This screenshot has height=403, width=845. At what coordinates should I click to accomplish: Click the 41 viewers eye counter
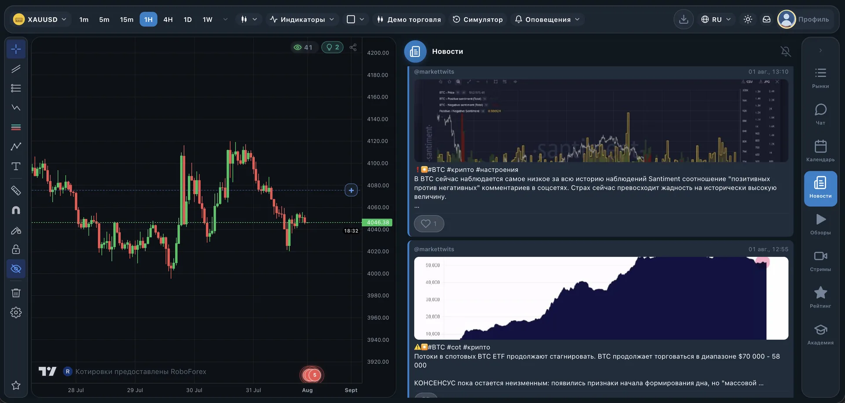click(303, 48)
